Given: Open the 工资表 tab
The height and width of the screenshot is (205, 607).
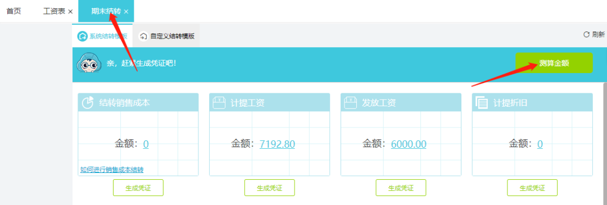Looking at the screenshot, I should tap(54, 11).
